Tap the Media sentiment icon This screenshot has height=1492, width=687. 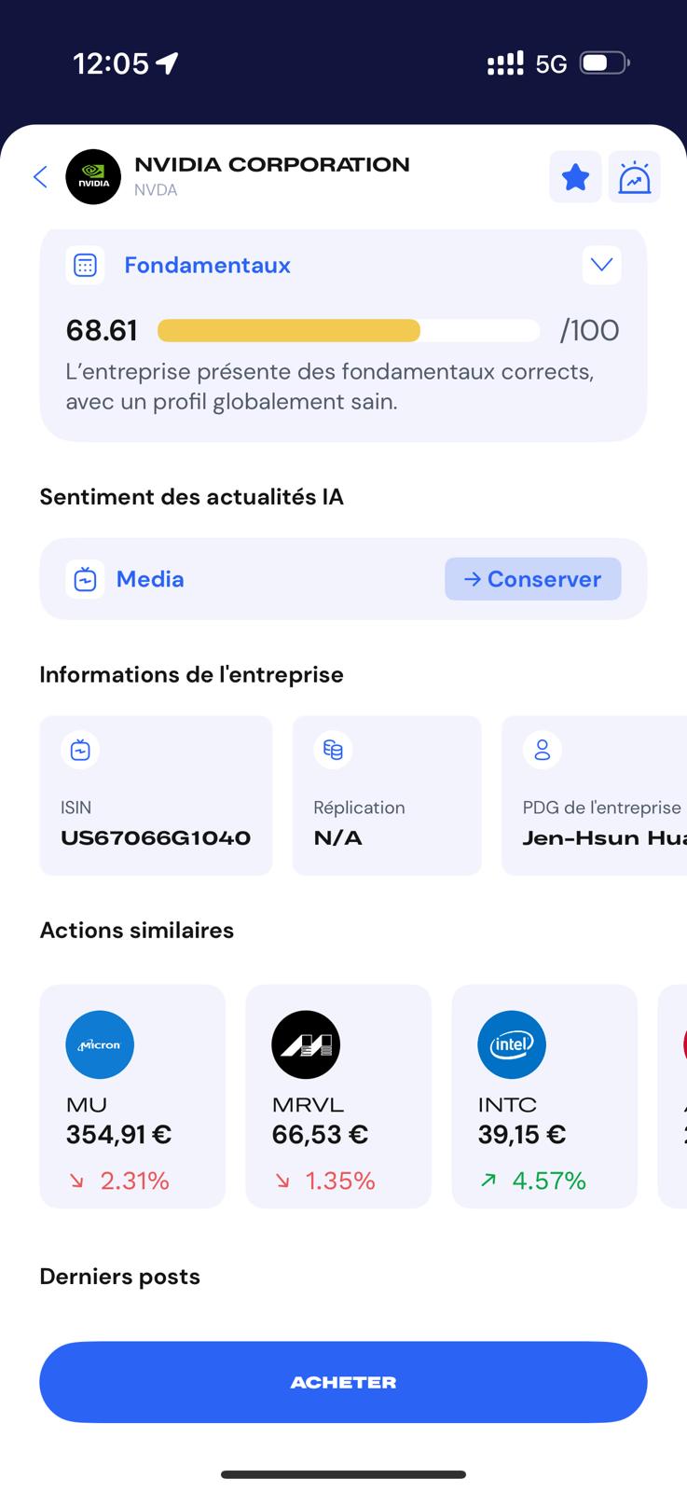[x=85, y=579]
